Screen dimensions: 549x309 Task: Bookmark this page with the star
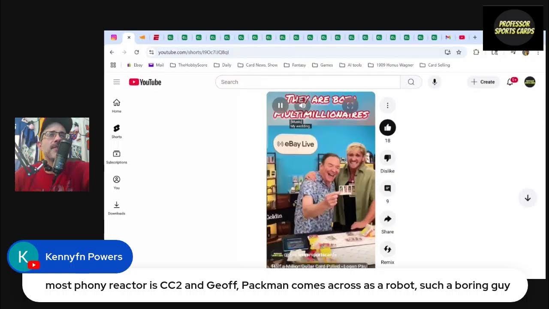pyautogui.click(x=459, y=52)
